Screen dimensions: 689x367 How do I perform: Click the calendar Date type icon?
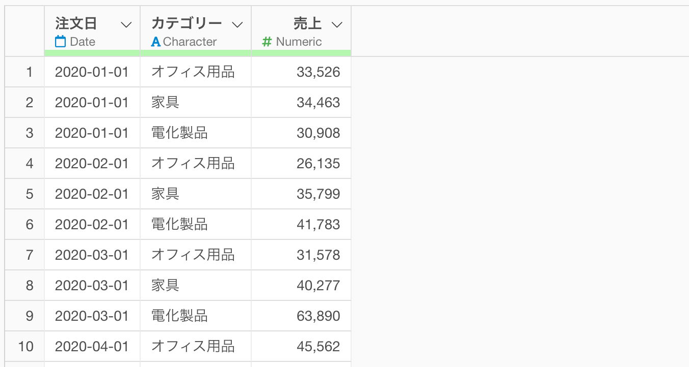(60, 42)
